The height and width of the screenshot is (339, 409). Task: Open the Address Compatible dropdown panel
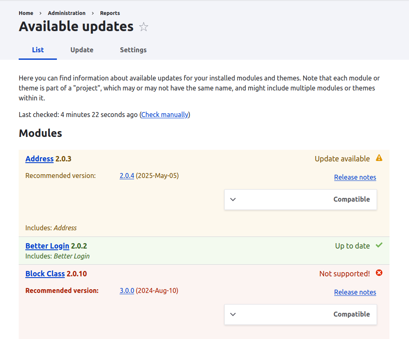tap(351, 200)
